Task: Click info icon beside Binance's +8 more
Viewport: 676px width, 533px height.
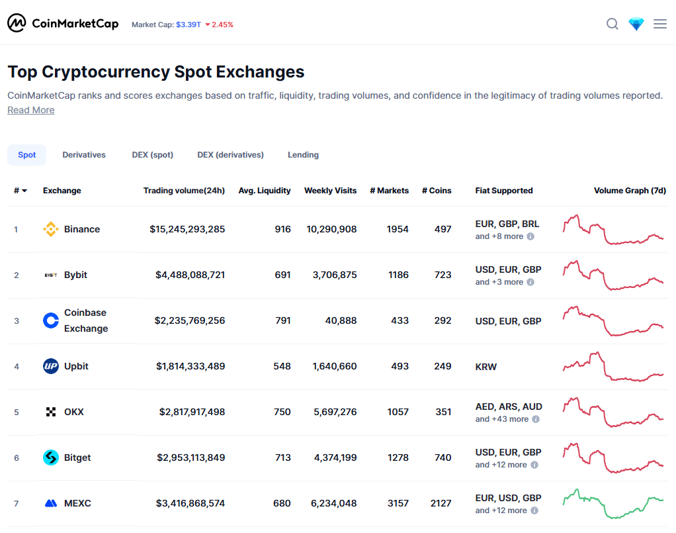Action: (x=530, y=236)
